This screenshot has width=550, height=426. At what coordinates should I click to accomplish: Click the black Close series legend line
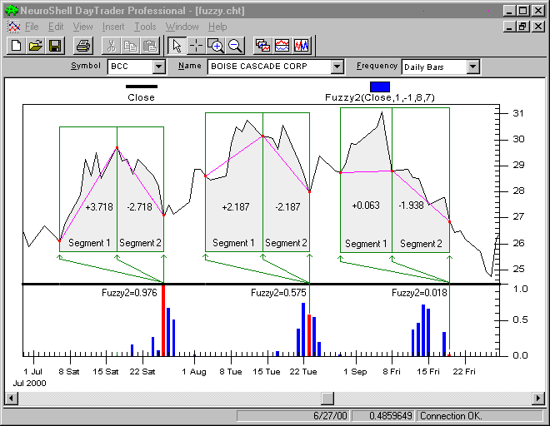(x=141, y=86)
